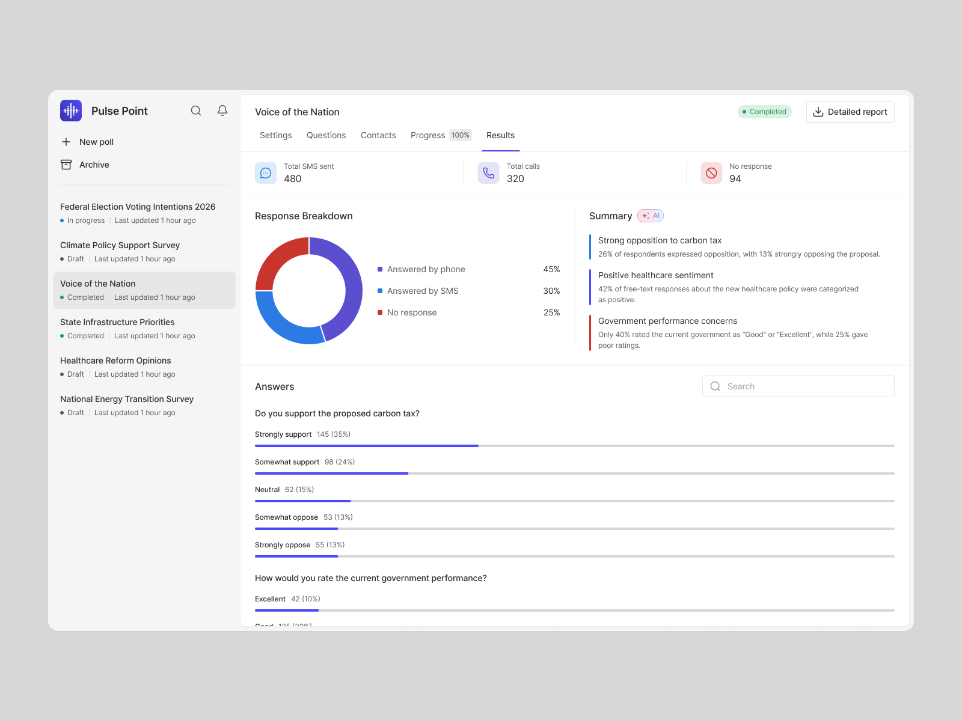Click the Pulse Point waveform logo
This screenshot has height=721, width=962.
coord(71,111)
